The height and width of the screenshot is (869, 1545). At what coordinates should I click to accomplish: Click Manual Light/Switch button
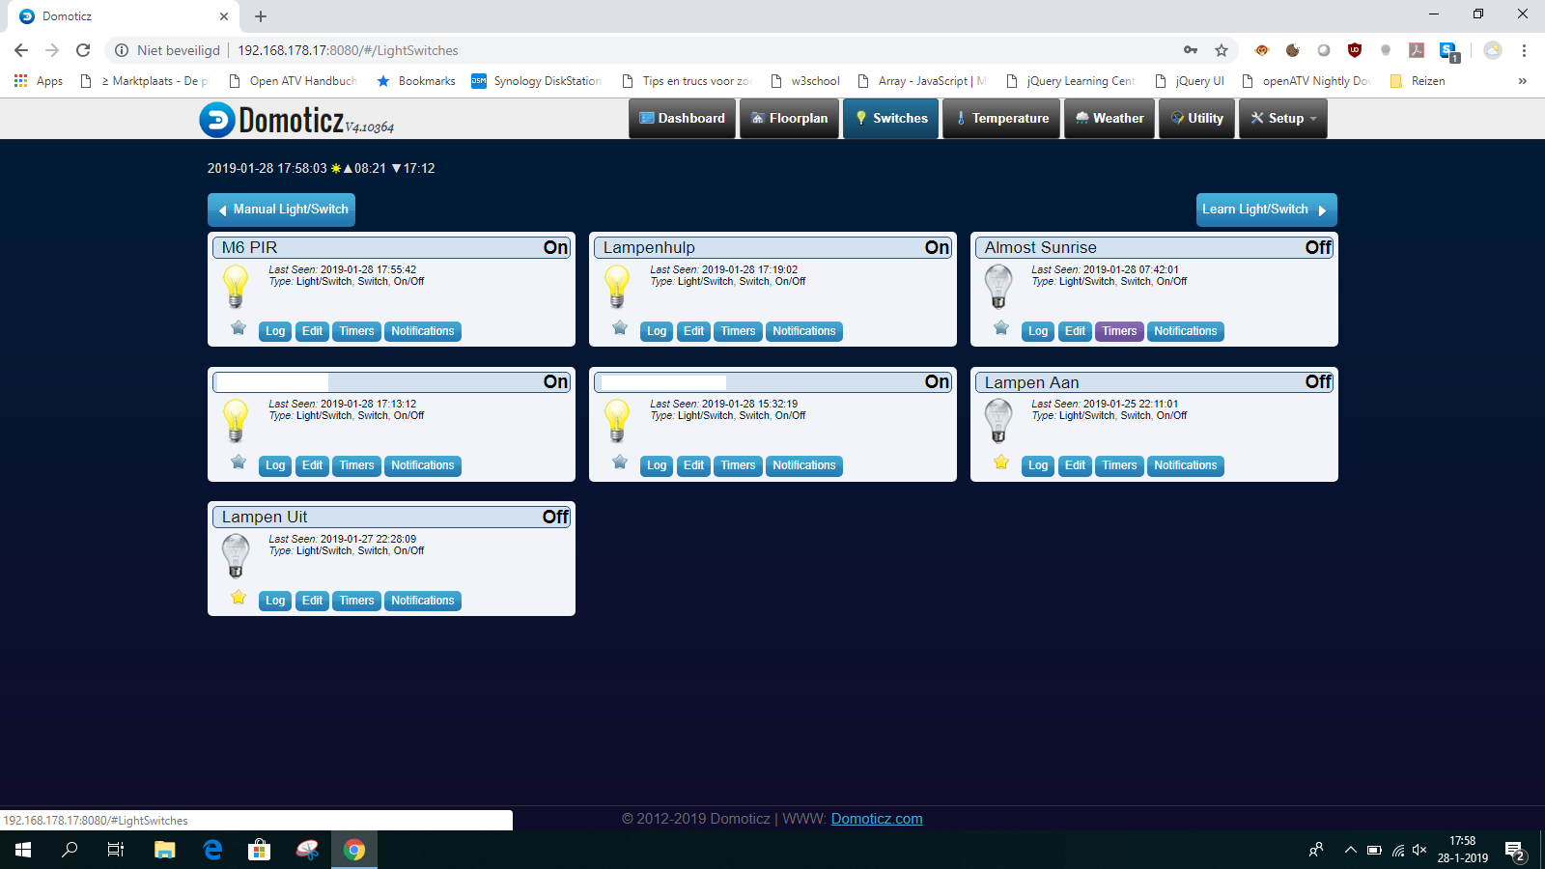click(x=281, y=210)
